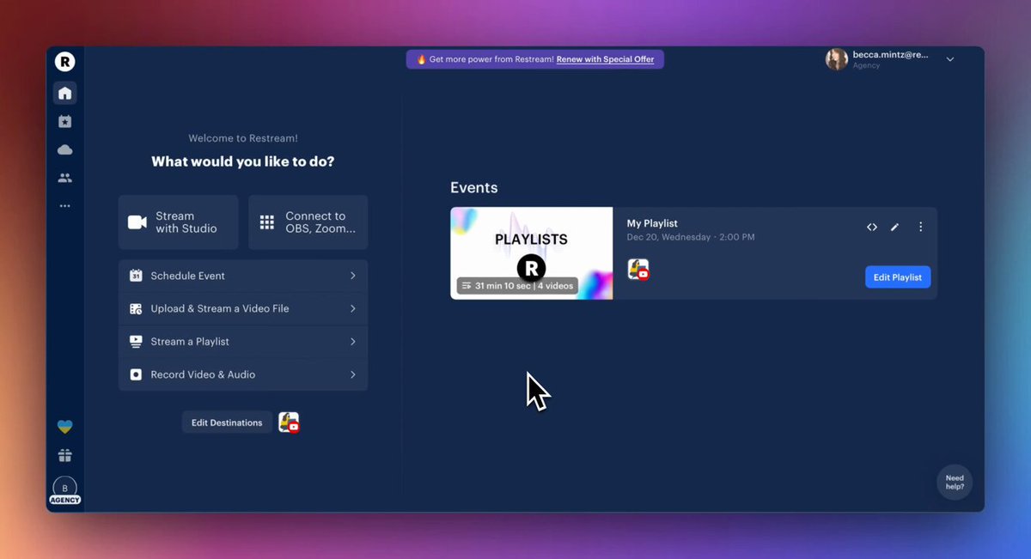Open the Restream logo in sidebar
1031x559 pixels.
point(64,61)
